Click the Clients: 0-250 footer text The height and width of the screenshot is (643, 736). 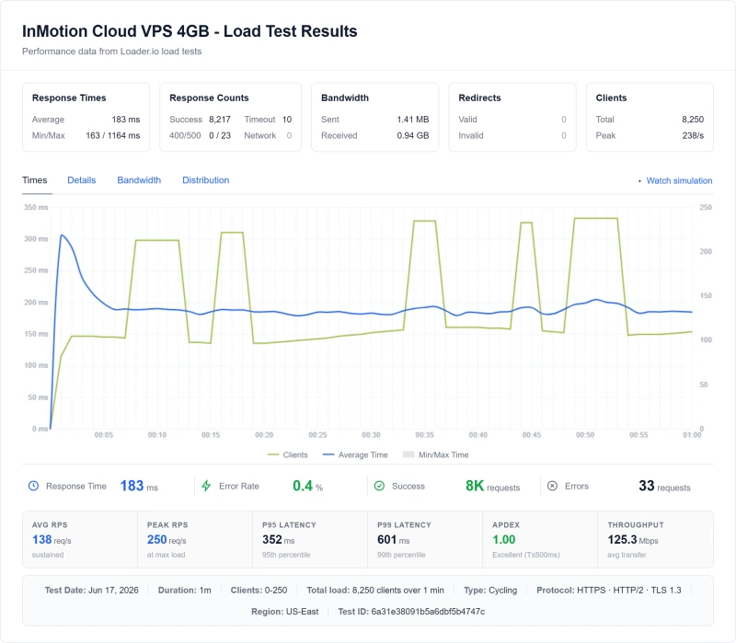[x=259, y=590]
